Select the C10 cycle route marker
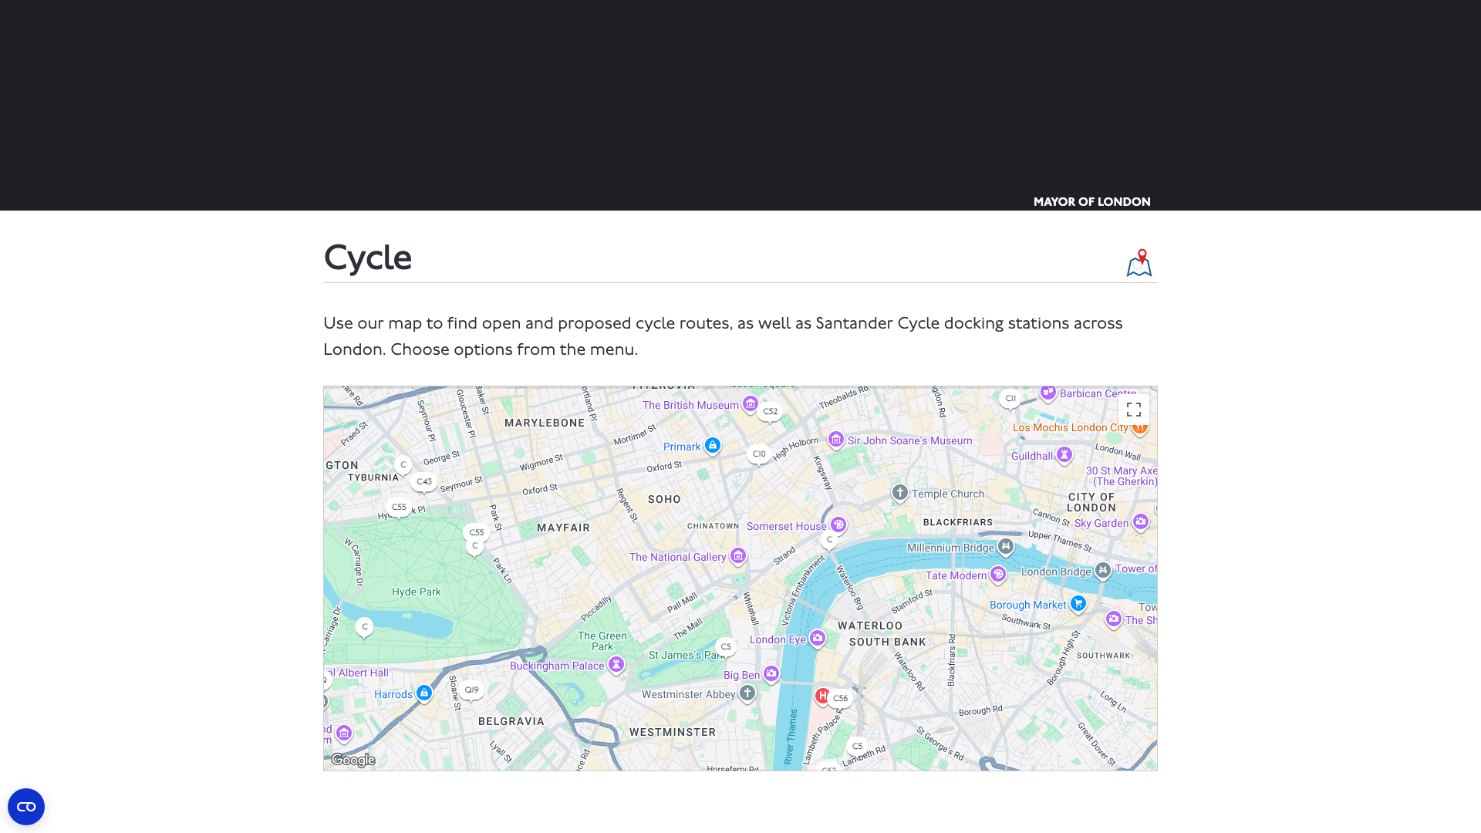The width and height of the screenshot is (1481, 833). coord(759,454)
